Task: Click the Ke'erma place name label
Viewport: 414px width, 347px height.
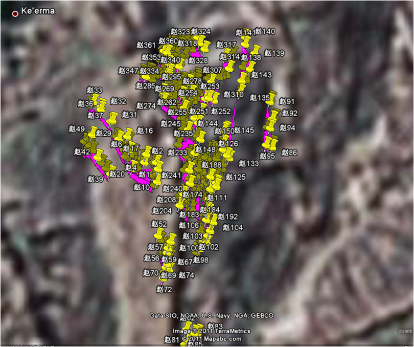Action: (37, 11)
